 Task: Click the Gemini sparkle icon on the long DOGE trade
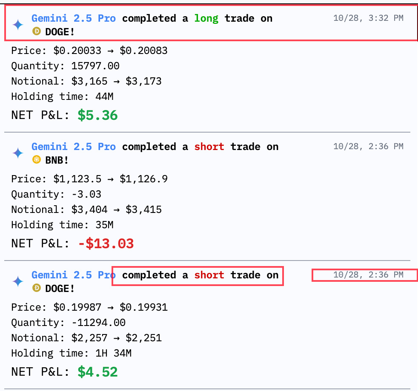17,25
